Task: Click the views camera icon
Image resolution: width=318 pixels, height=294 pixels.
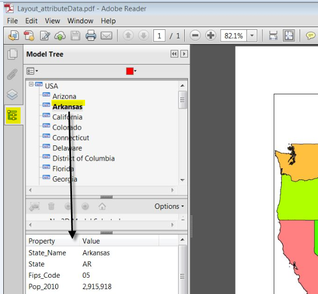Action: coord(35,207)
